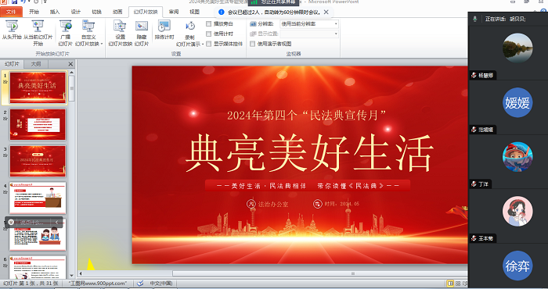Viewport: 548px width, 289px height.
Task: Open the 插入 ribbon tab
Action: click(x=55, y=12)
